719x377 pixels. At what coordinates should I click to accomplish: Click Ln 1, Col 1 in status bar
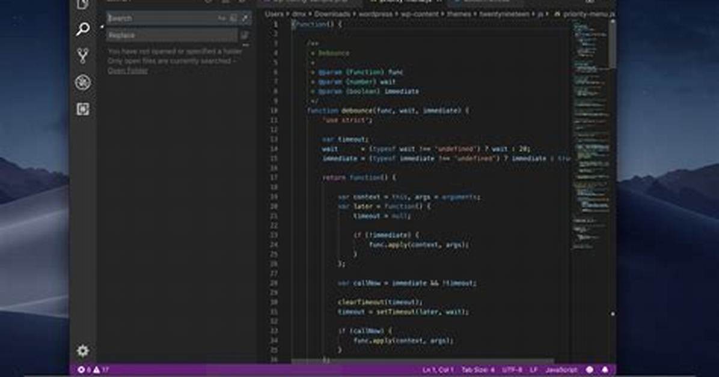pos(438,370)
